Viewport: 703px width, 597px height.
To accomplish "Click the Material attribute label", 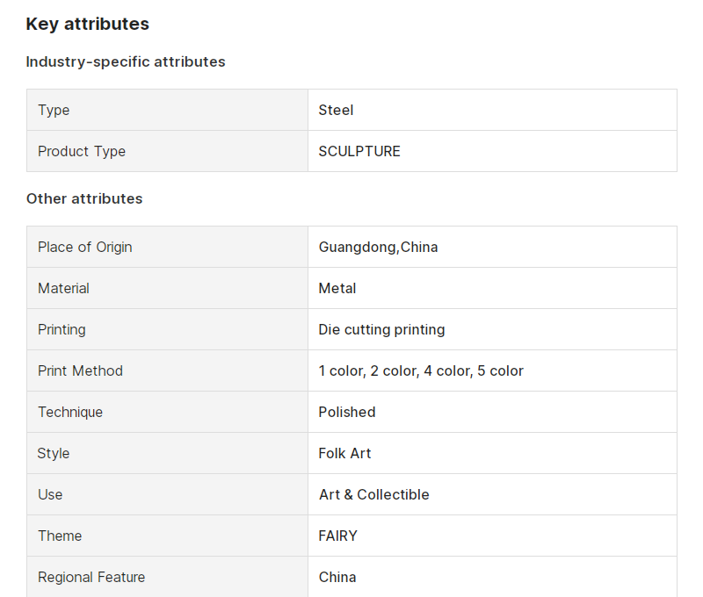I will point(63,289).
